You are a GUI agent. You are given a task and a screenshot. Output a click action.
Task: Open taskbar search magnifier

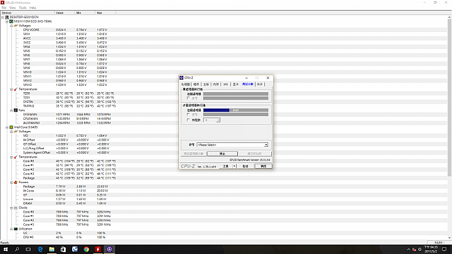pos(17,250)
